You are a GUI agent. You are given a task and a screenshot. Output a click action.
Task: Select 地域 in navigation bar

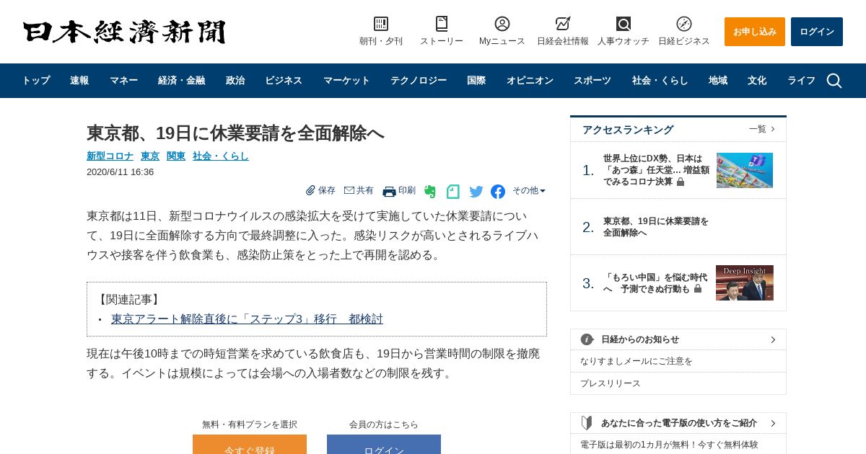click(717, 81)
